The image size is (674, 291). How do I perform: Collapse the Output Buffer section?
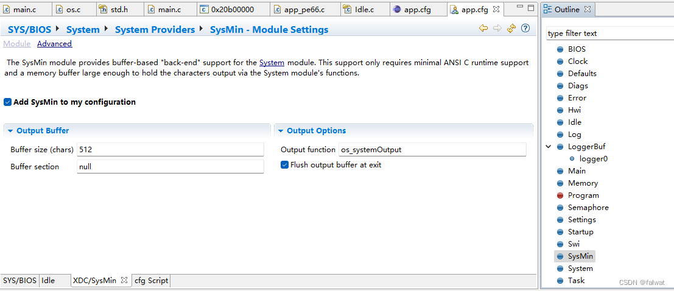point(10,131)
